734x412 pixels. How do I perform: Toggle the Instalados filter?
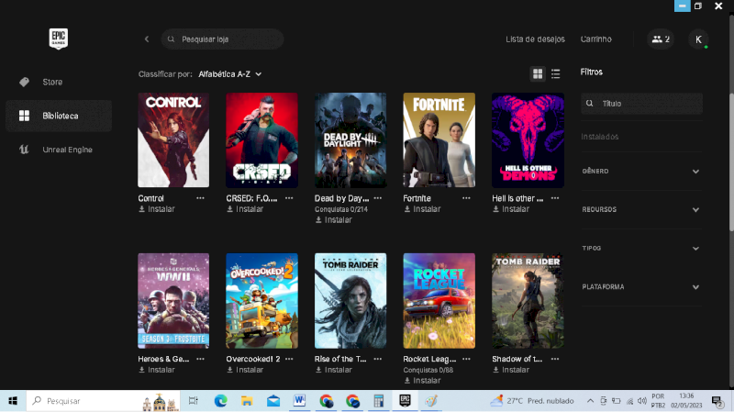point(600,137)
